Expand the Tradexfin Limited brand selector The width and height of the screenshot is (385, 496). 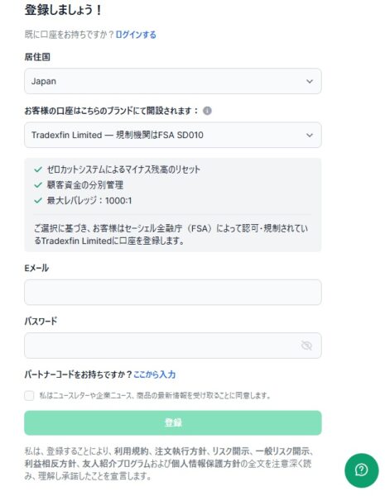coord(173,135)
